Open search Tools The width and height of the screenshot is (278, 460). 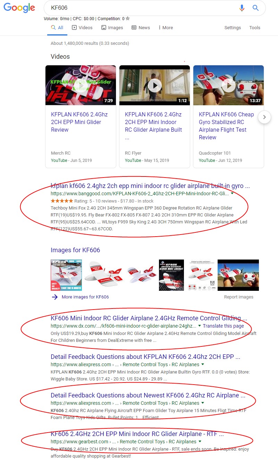point(255,28)
